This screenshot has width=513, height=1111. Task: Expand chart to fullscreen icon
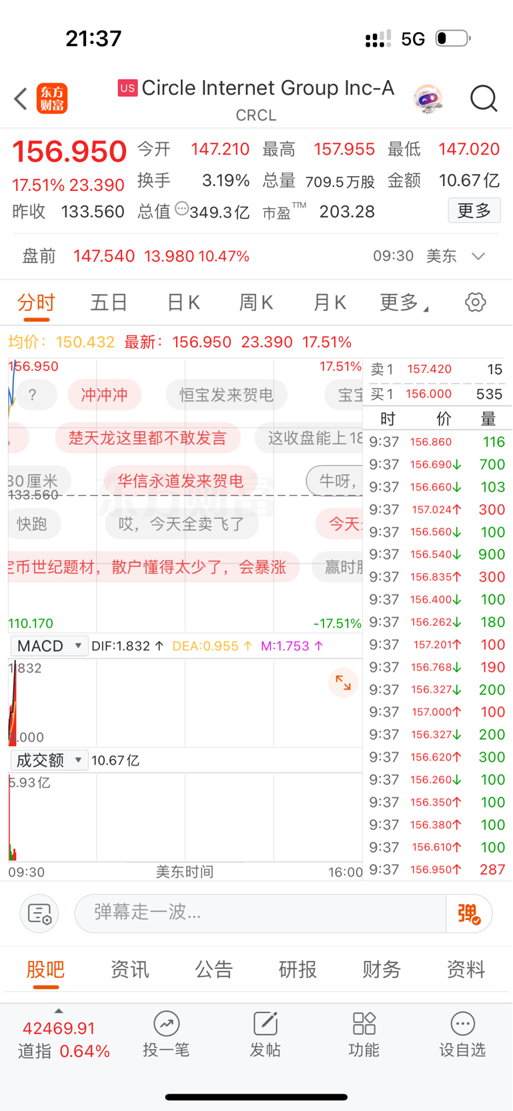pyautogui.click(x=343, y=683)
